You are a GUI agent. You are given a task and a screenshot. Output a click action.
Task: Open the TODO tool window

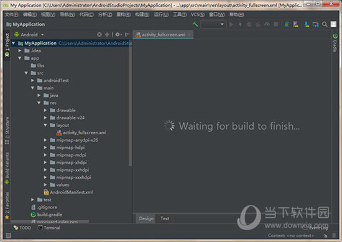coord(22,228)
